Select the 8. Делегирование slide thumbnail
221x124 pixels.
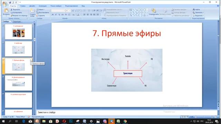coord(18,83)
